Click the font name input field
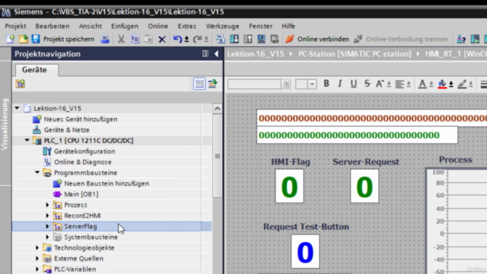The width and height of the screenshot is (487, 274). [x=254, y=84]
